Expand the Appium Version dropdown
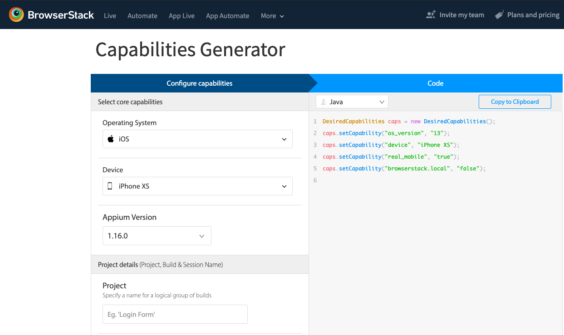The width and height of the screenshot is (564, 335). [x=157, y=236]
